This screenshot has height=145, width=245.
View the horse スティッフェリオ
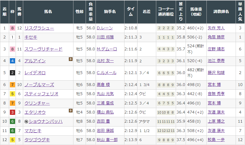click(x=41, y=94)
